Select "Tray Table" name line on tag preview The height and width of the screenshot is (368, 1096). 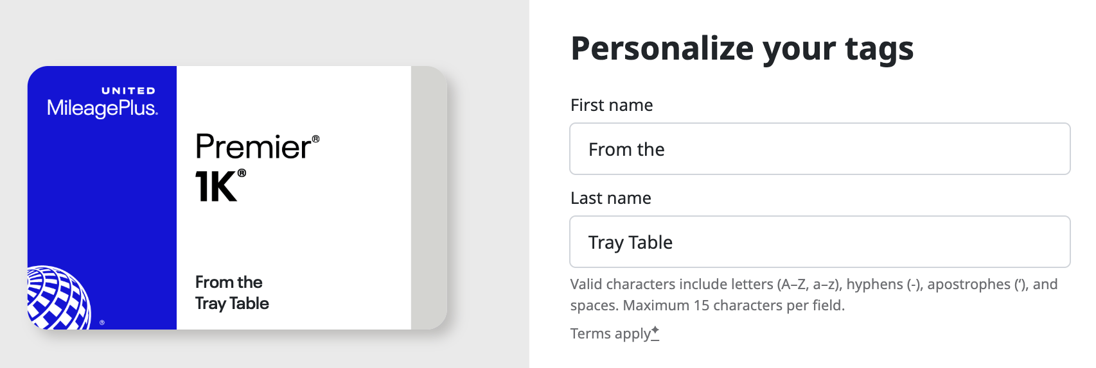232,303
